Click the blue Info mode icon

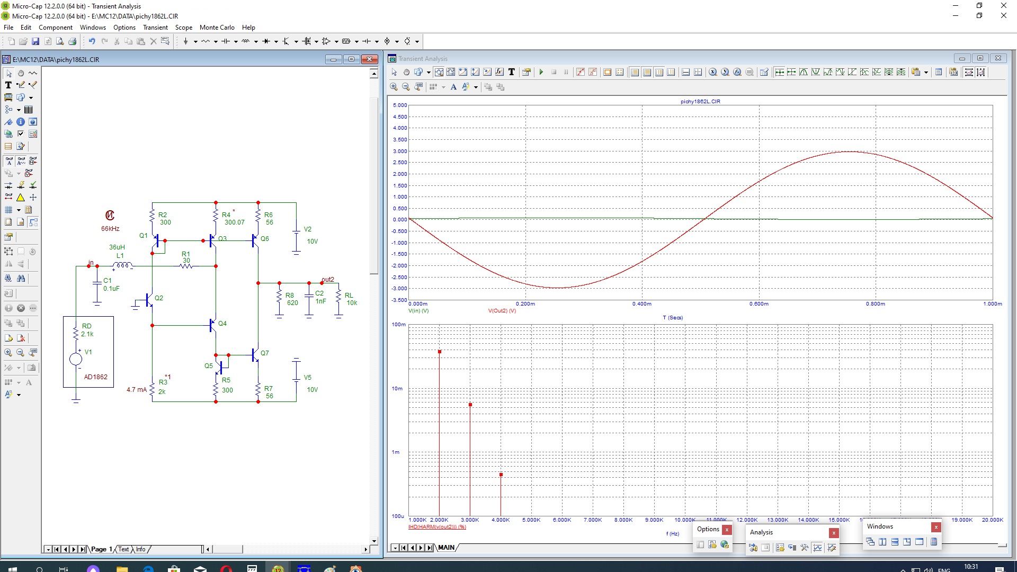21,122
